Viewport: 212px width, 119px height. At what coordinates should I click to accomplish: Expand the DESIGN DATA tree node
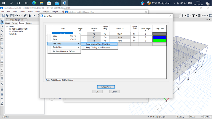(10, 31)
